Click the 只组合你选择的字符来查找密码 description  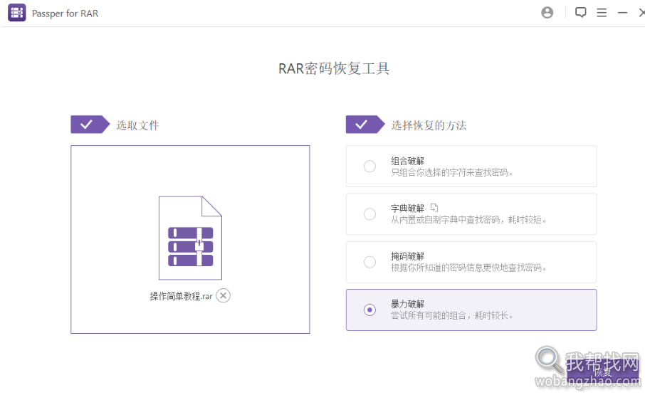click(452, 173)
